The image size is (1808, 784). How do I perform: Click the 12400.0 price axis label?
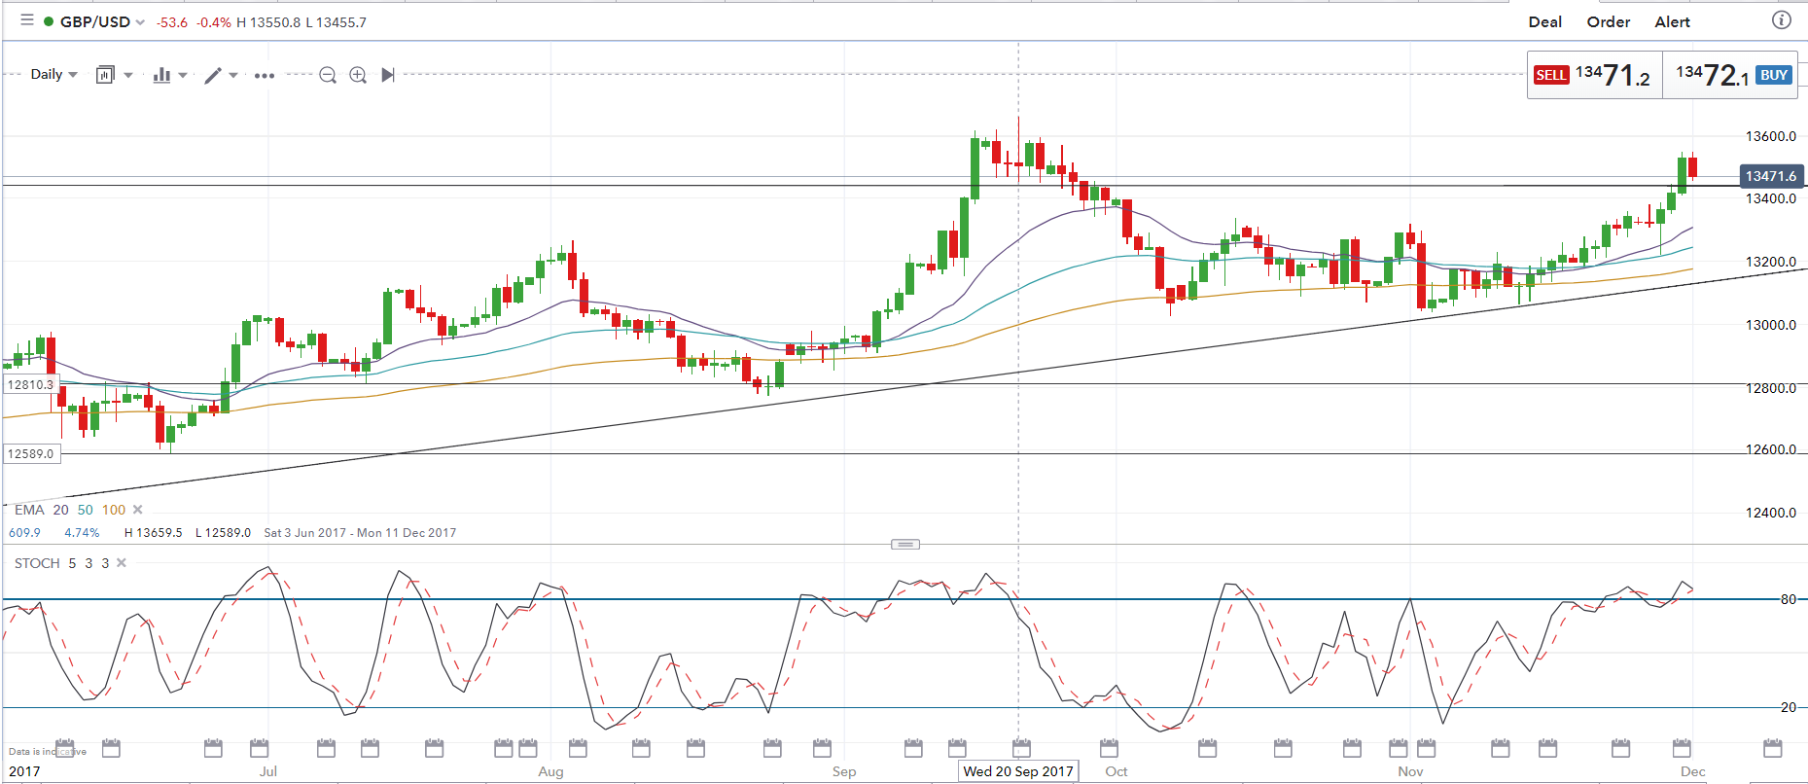coord(1771,513)
